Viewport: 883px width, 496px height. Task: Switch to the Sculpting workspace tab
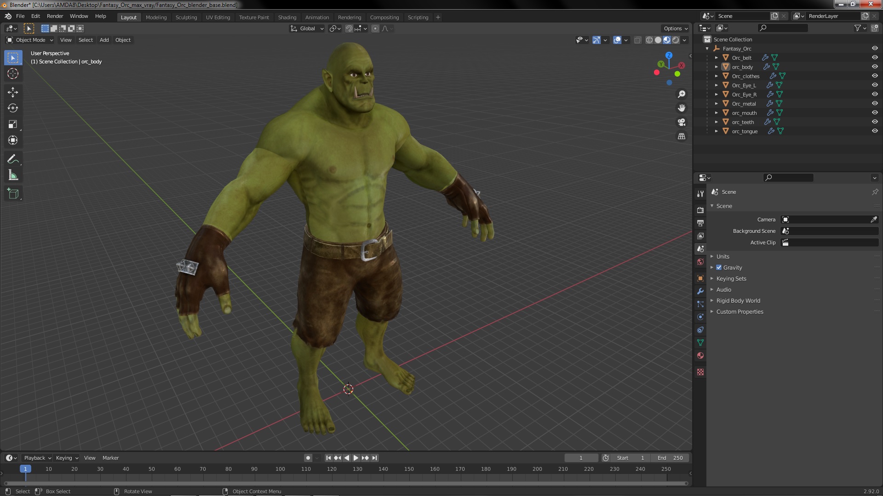click(x=186, y=17)
